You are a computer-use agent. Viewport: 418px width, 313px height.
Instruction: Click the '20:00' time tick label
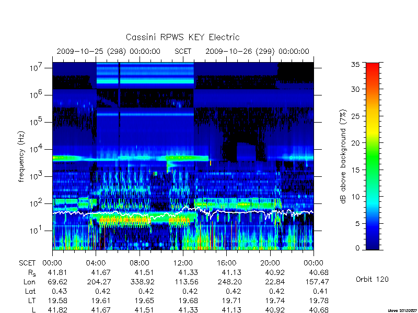point(270,263)
